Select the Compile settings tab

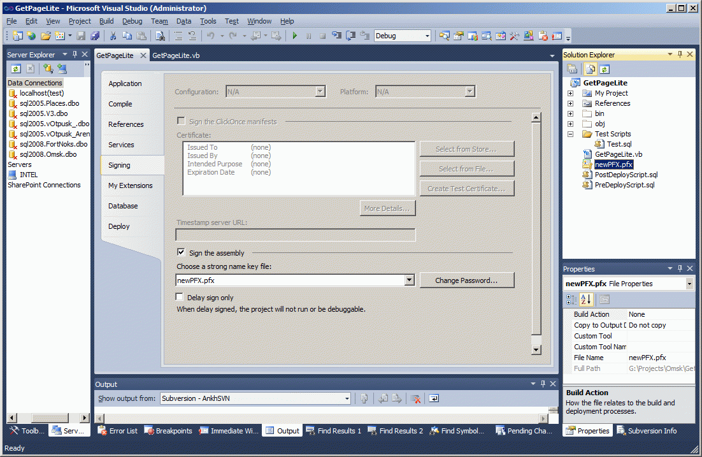120,103
